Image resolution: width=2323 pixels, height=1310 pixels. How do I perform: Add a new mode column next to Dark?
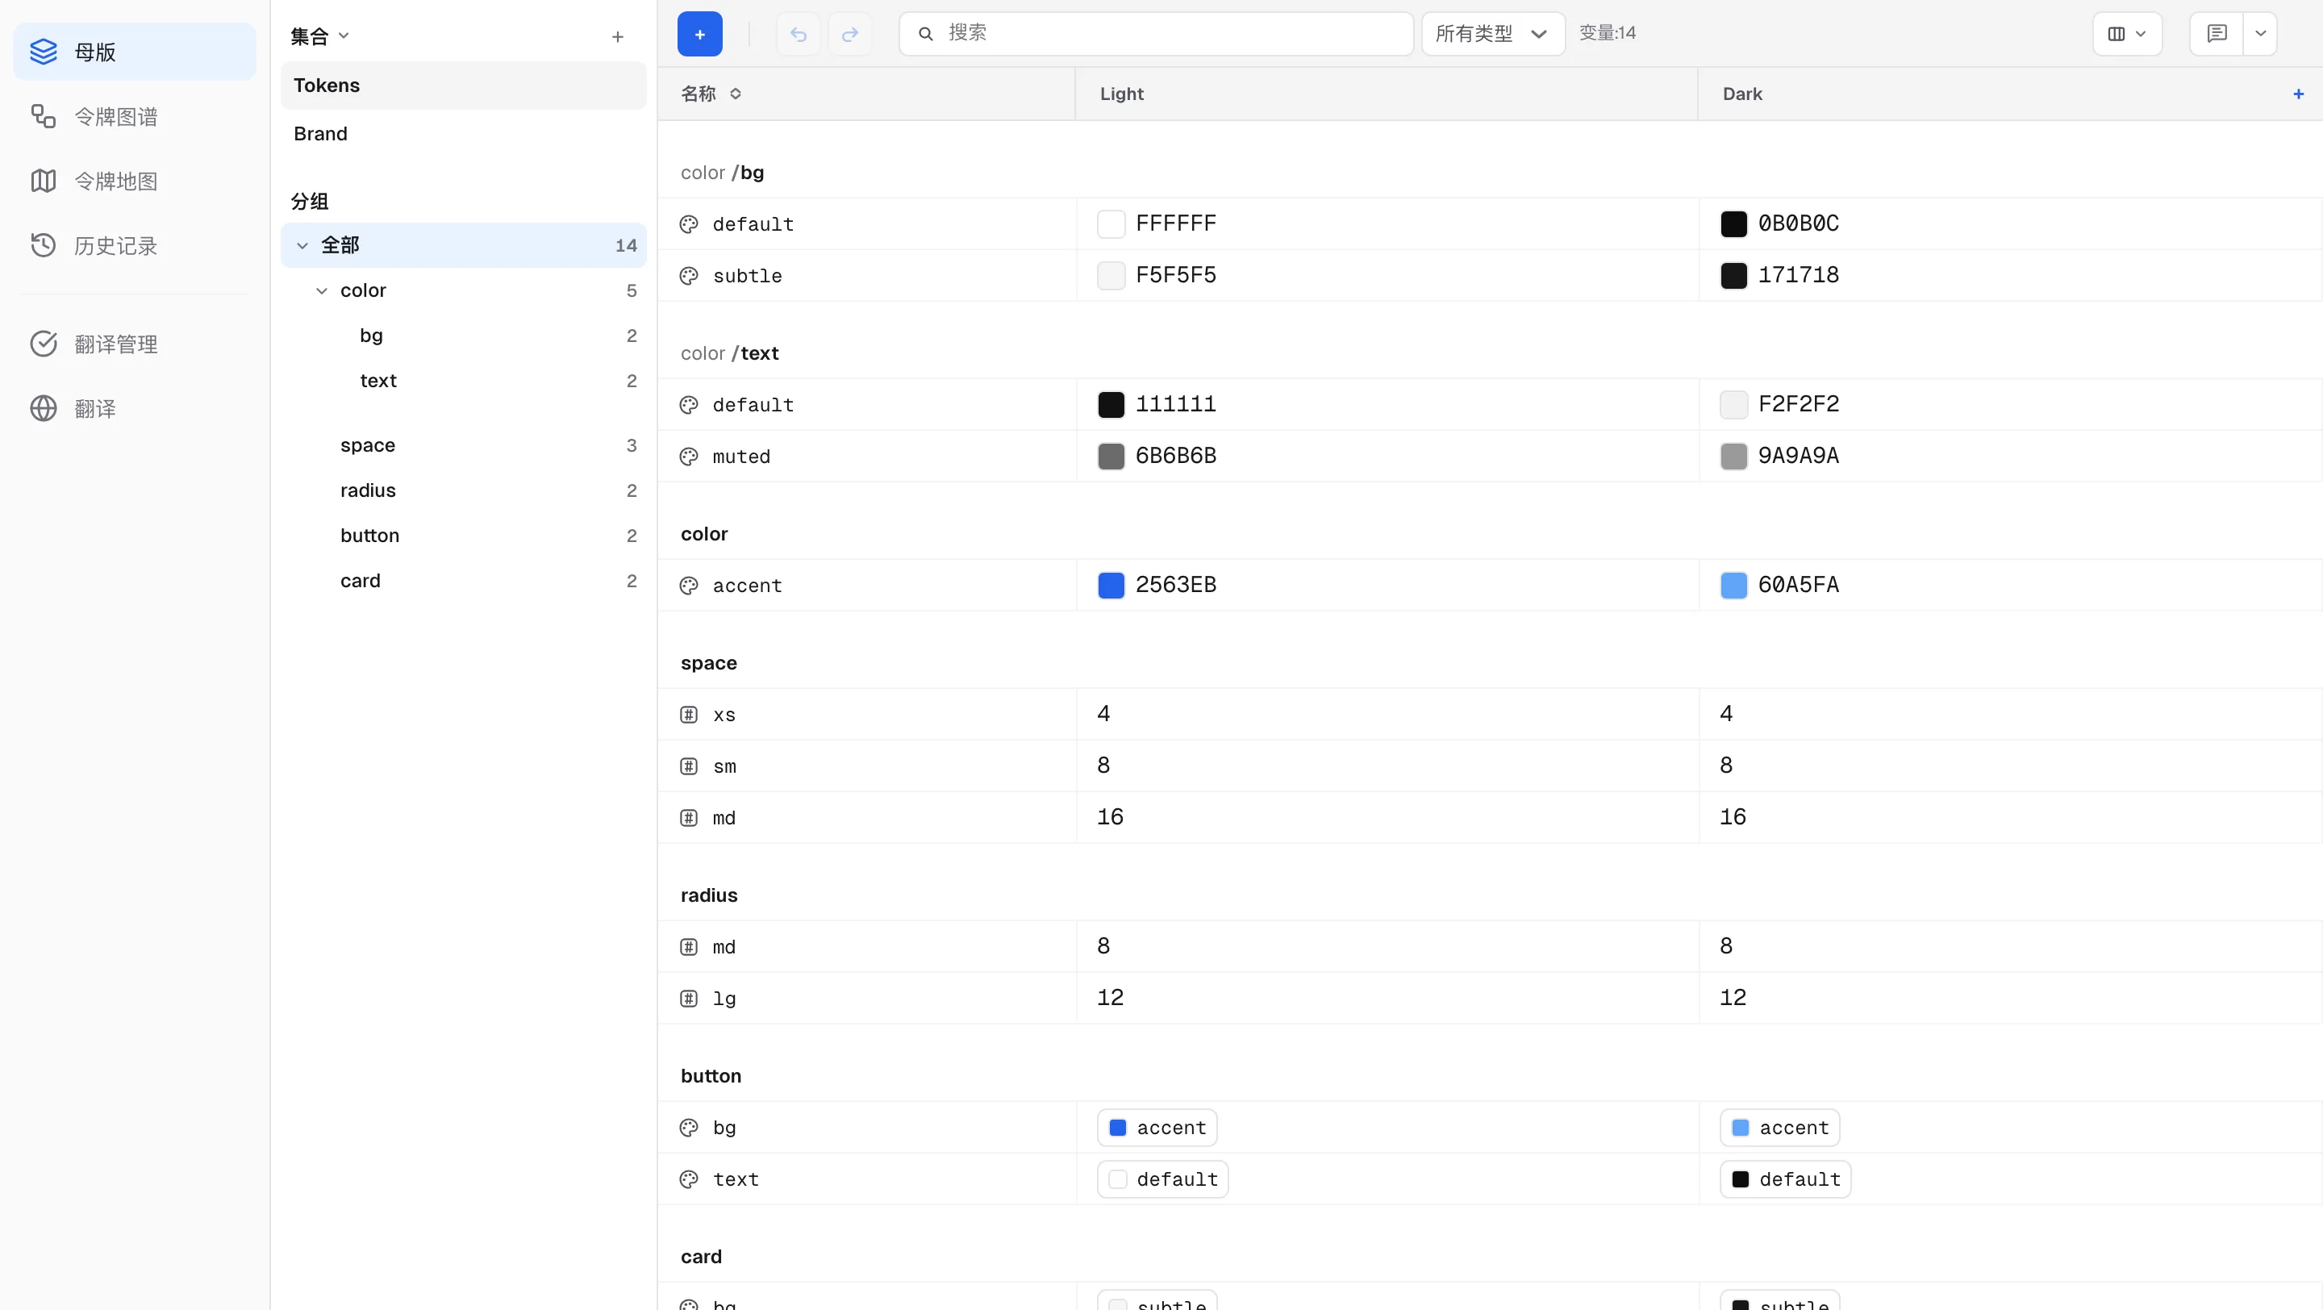[x=2298, y=94]
